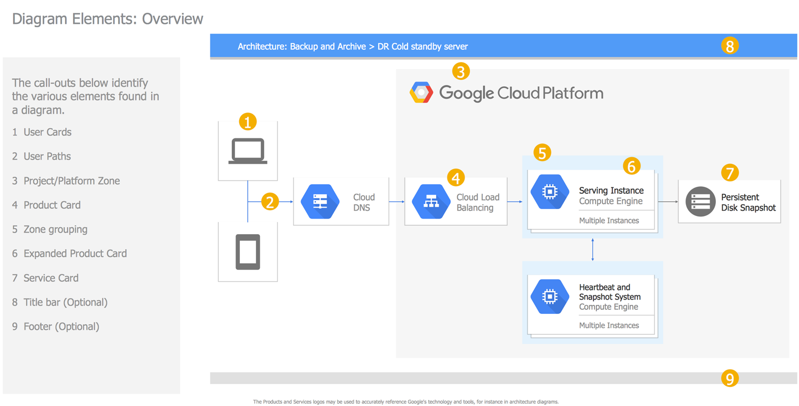Select the "3 Project/Platform Zone" legend row
Image resolution: width=799 pixels, height=406 pixels.
pos(66,181)
